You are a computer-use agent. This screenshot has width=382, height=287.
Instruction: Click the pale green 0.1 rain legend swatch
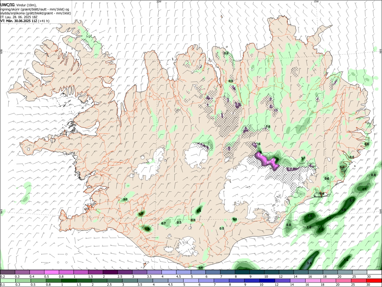[8, 281]
